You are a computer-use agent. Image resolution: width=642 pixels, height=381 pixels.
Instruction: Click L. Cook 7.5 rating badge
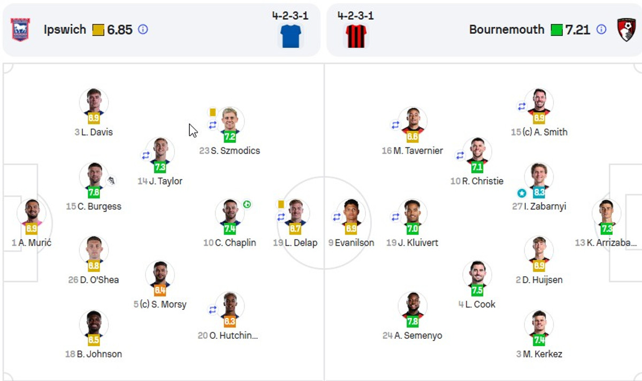(477, 290)
